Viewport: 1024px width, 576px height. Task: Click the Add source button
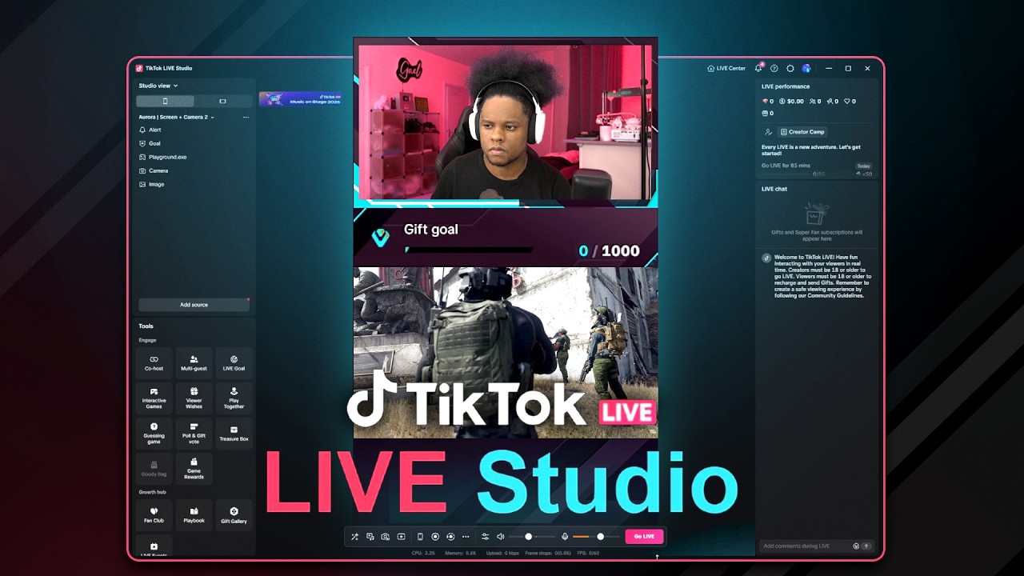coord(194,305)
